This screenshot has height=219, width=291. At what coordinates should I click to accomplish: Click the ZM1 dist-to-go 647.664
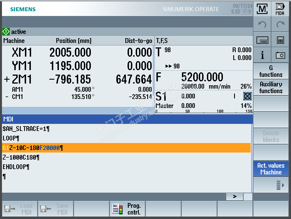click(134, 79)
